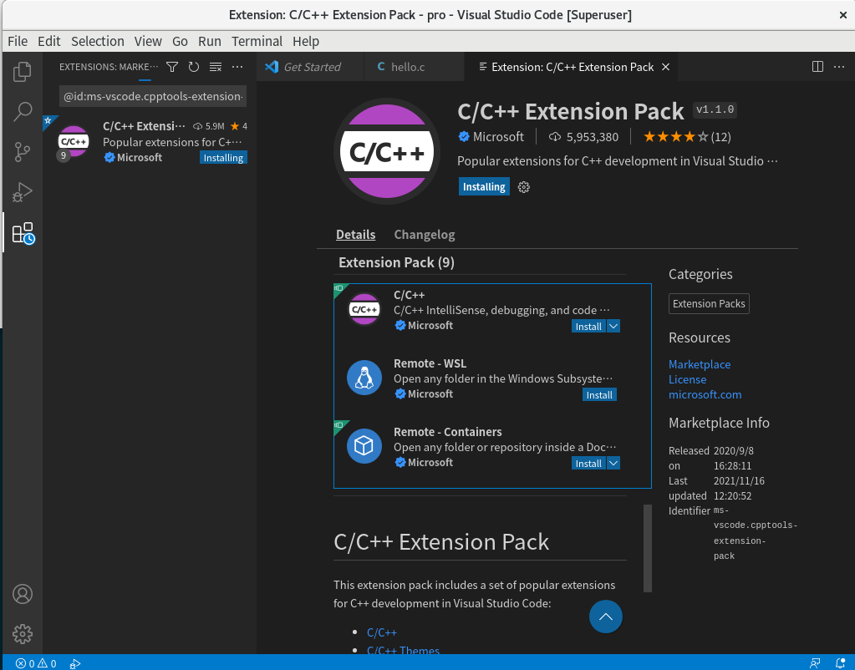Install the Remote - WSL extension

tap(599, 394)
